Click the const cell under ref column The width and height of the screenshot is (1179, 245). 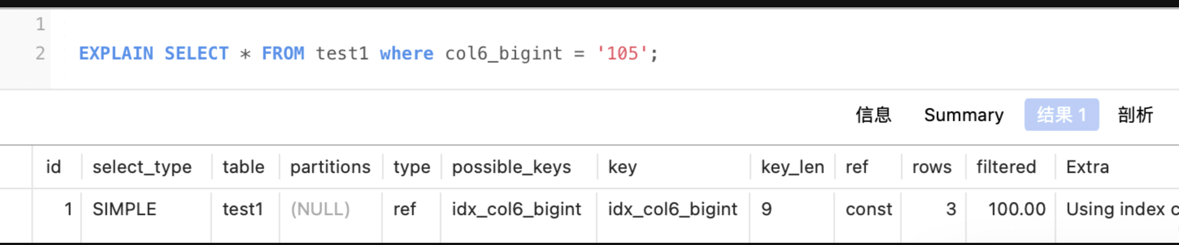point(869,209)
